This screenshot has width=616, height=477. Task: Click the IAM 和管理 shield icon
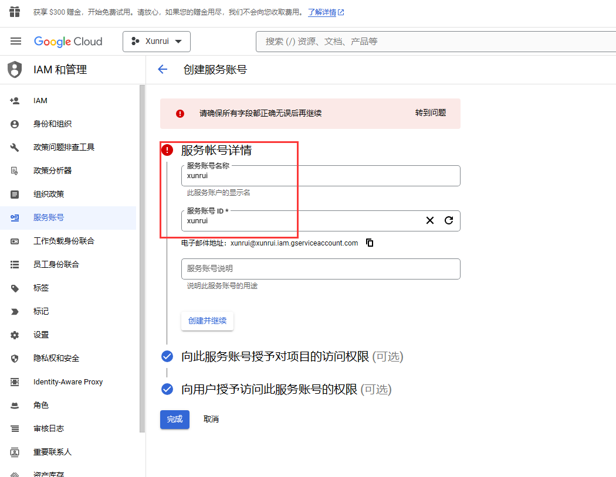point(15,69)
